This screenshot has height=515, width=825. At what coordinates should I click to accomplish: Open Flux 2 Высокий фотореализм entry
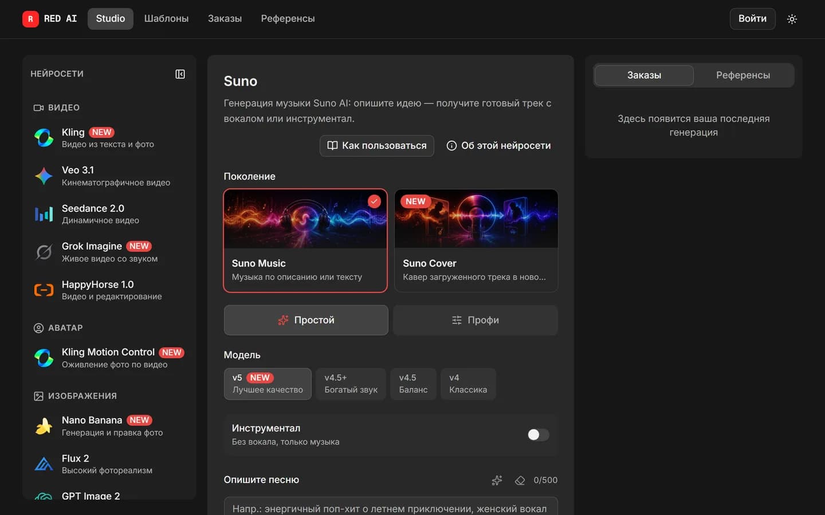pyautogui.click(x=109, y=464)
